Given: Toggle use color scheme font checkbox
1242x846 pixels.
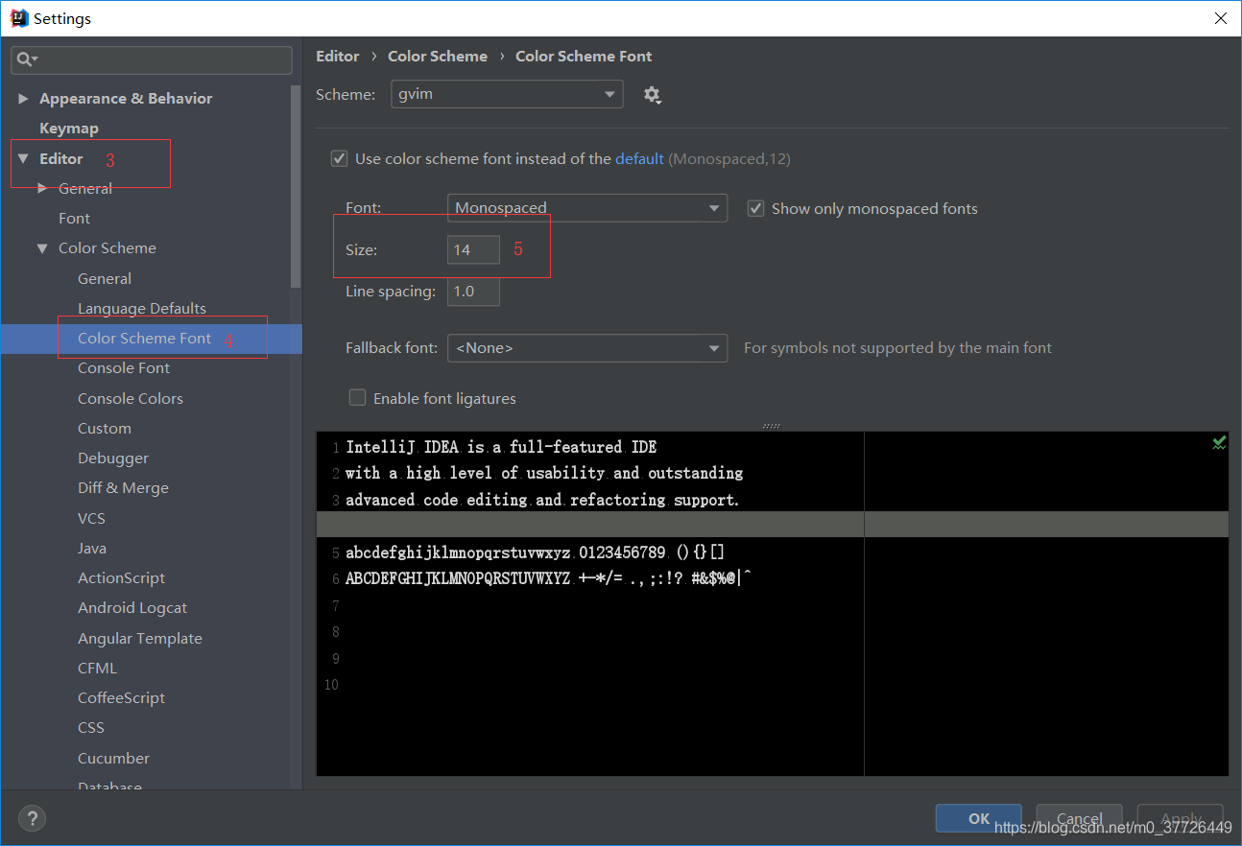Looking at the screenshot, I should click(x=339, y=158).
